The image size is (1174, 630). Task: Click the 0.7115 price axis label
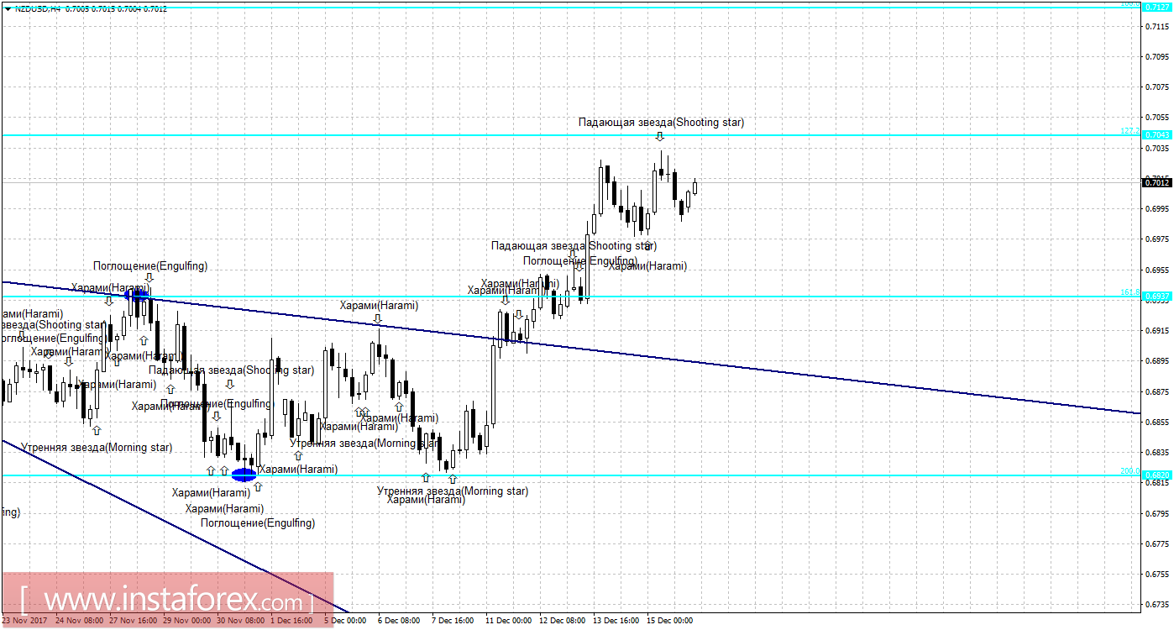(x=1157, y=26)
